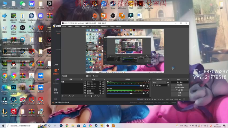
Task: Open the Help (H) menu in OBS
Action: coord(119,26)
